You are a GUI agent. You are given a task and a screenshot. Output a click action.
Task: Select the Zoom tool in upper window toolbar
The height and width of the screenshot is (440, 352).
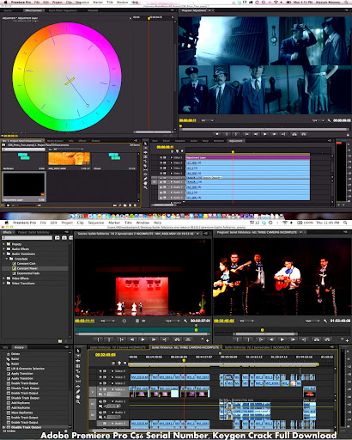[145, 187]
